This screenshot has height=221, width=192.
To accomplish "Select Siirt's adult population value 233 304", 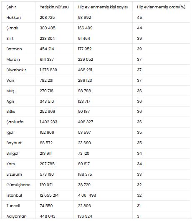I will (47, 39).
